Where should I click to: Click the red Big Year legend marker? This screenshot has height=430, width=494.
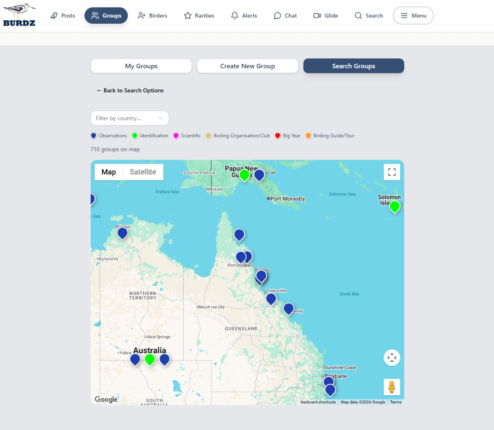pos(277,136)
